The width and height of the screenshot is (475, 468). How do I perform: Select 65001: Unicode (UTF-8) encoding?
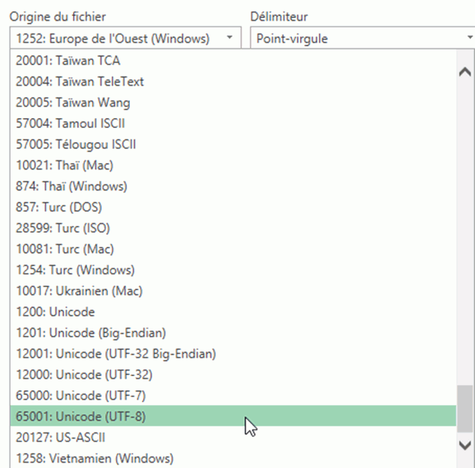tap(80, 416)
